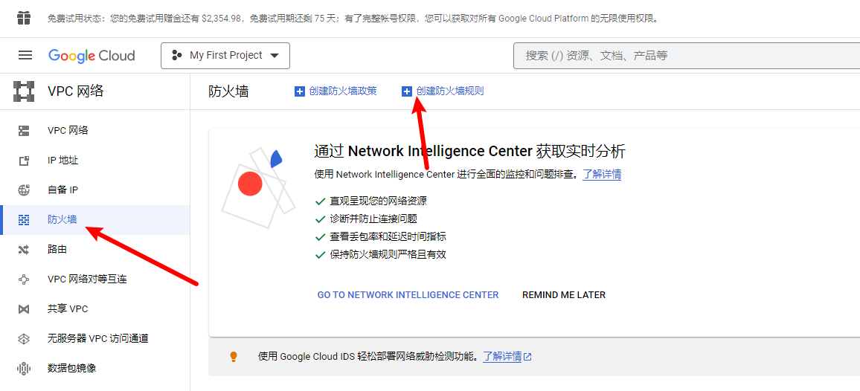This screenshot has width=860, height=391.
Task: Click the search resources input field
Action: click(x=684, y=56)
